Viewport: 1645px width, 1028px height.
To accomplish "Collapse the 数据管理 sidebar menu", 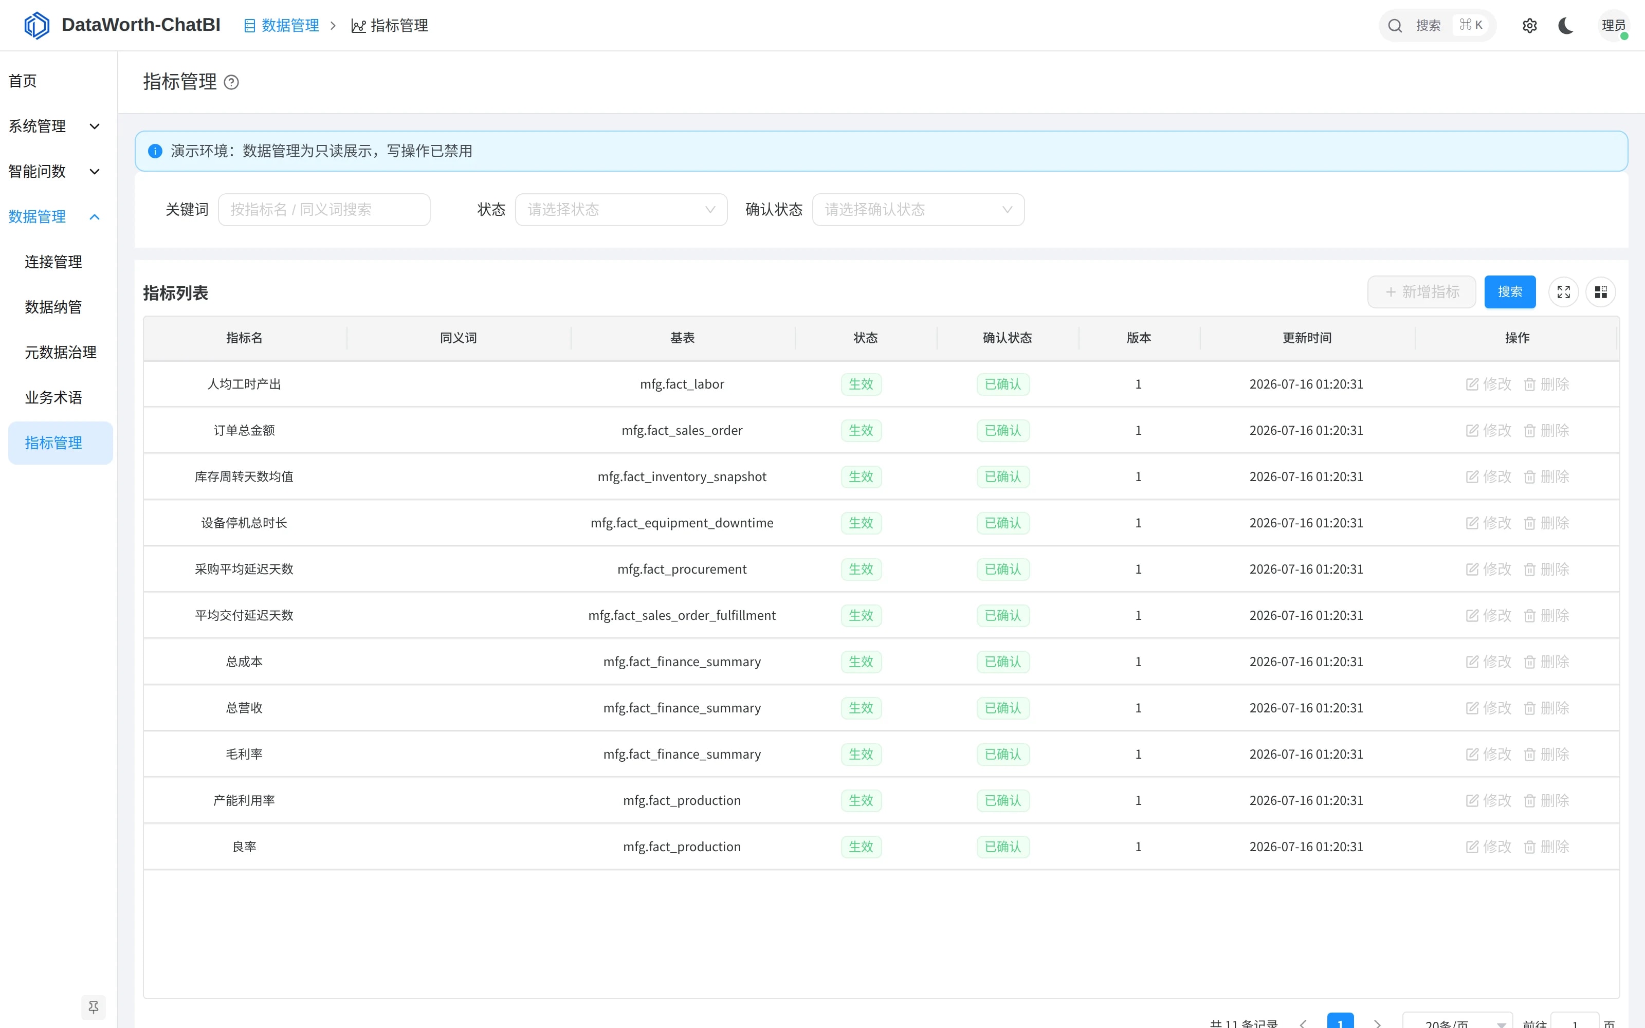I will pyautogui.click(x=54, y=217).
